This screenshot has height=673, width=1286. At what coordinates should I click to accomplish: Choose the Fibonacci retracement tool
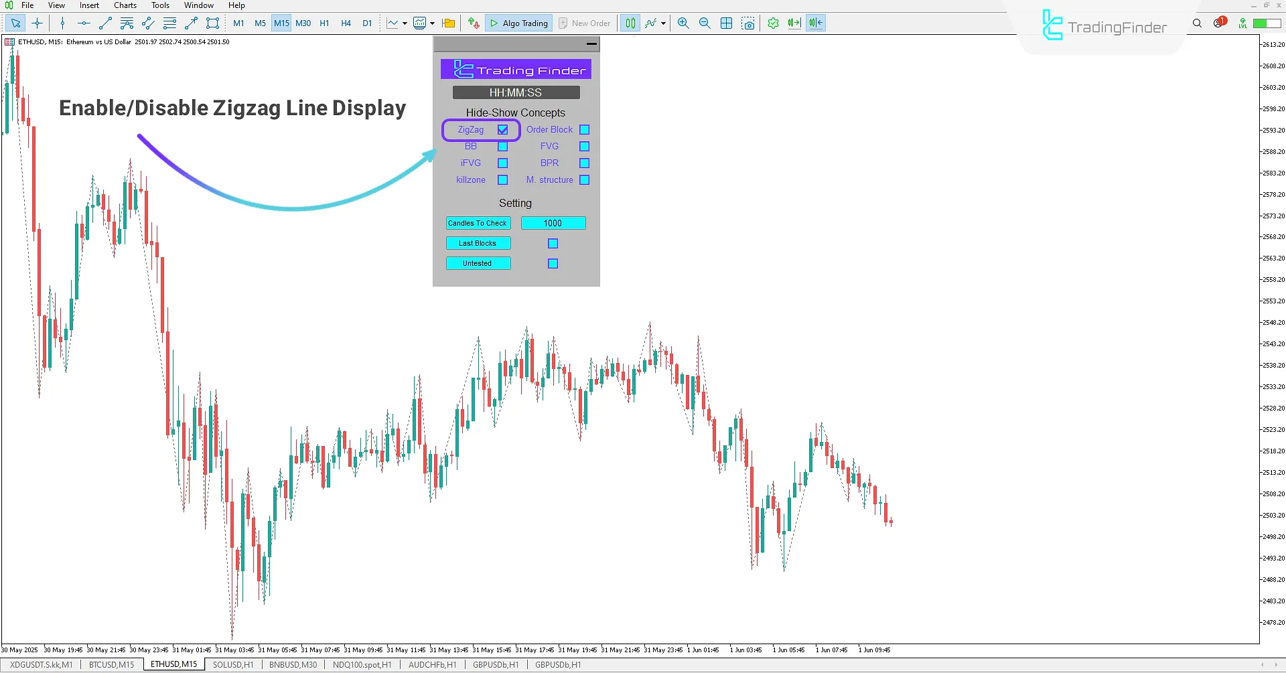(x=169, y=23)
